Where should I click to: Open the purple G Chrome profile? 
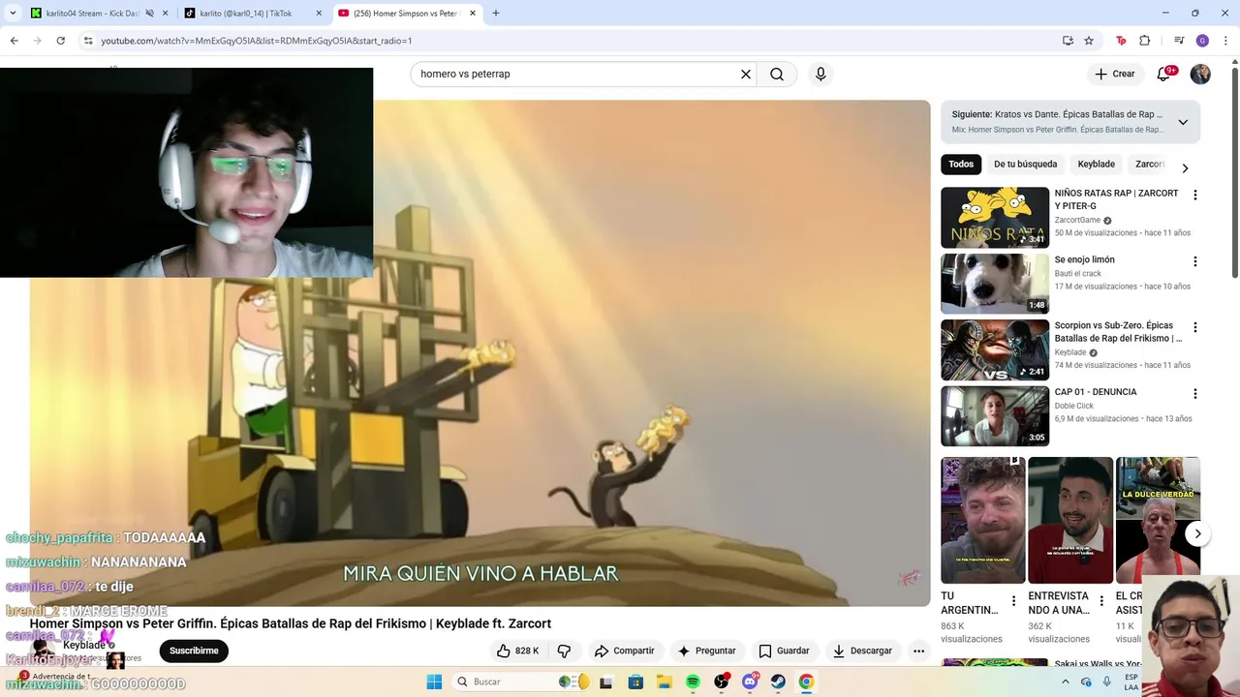pyautogui.click(x=1202, y=41)
